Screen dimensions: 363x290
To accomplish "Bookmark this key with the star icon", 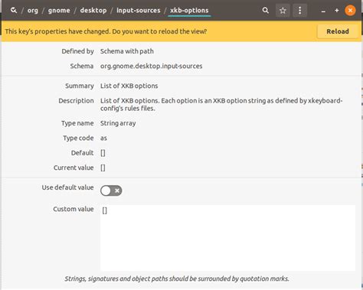I will coord(283,11).
